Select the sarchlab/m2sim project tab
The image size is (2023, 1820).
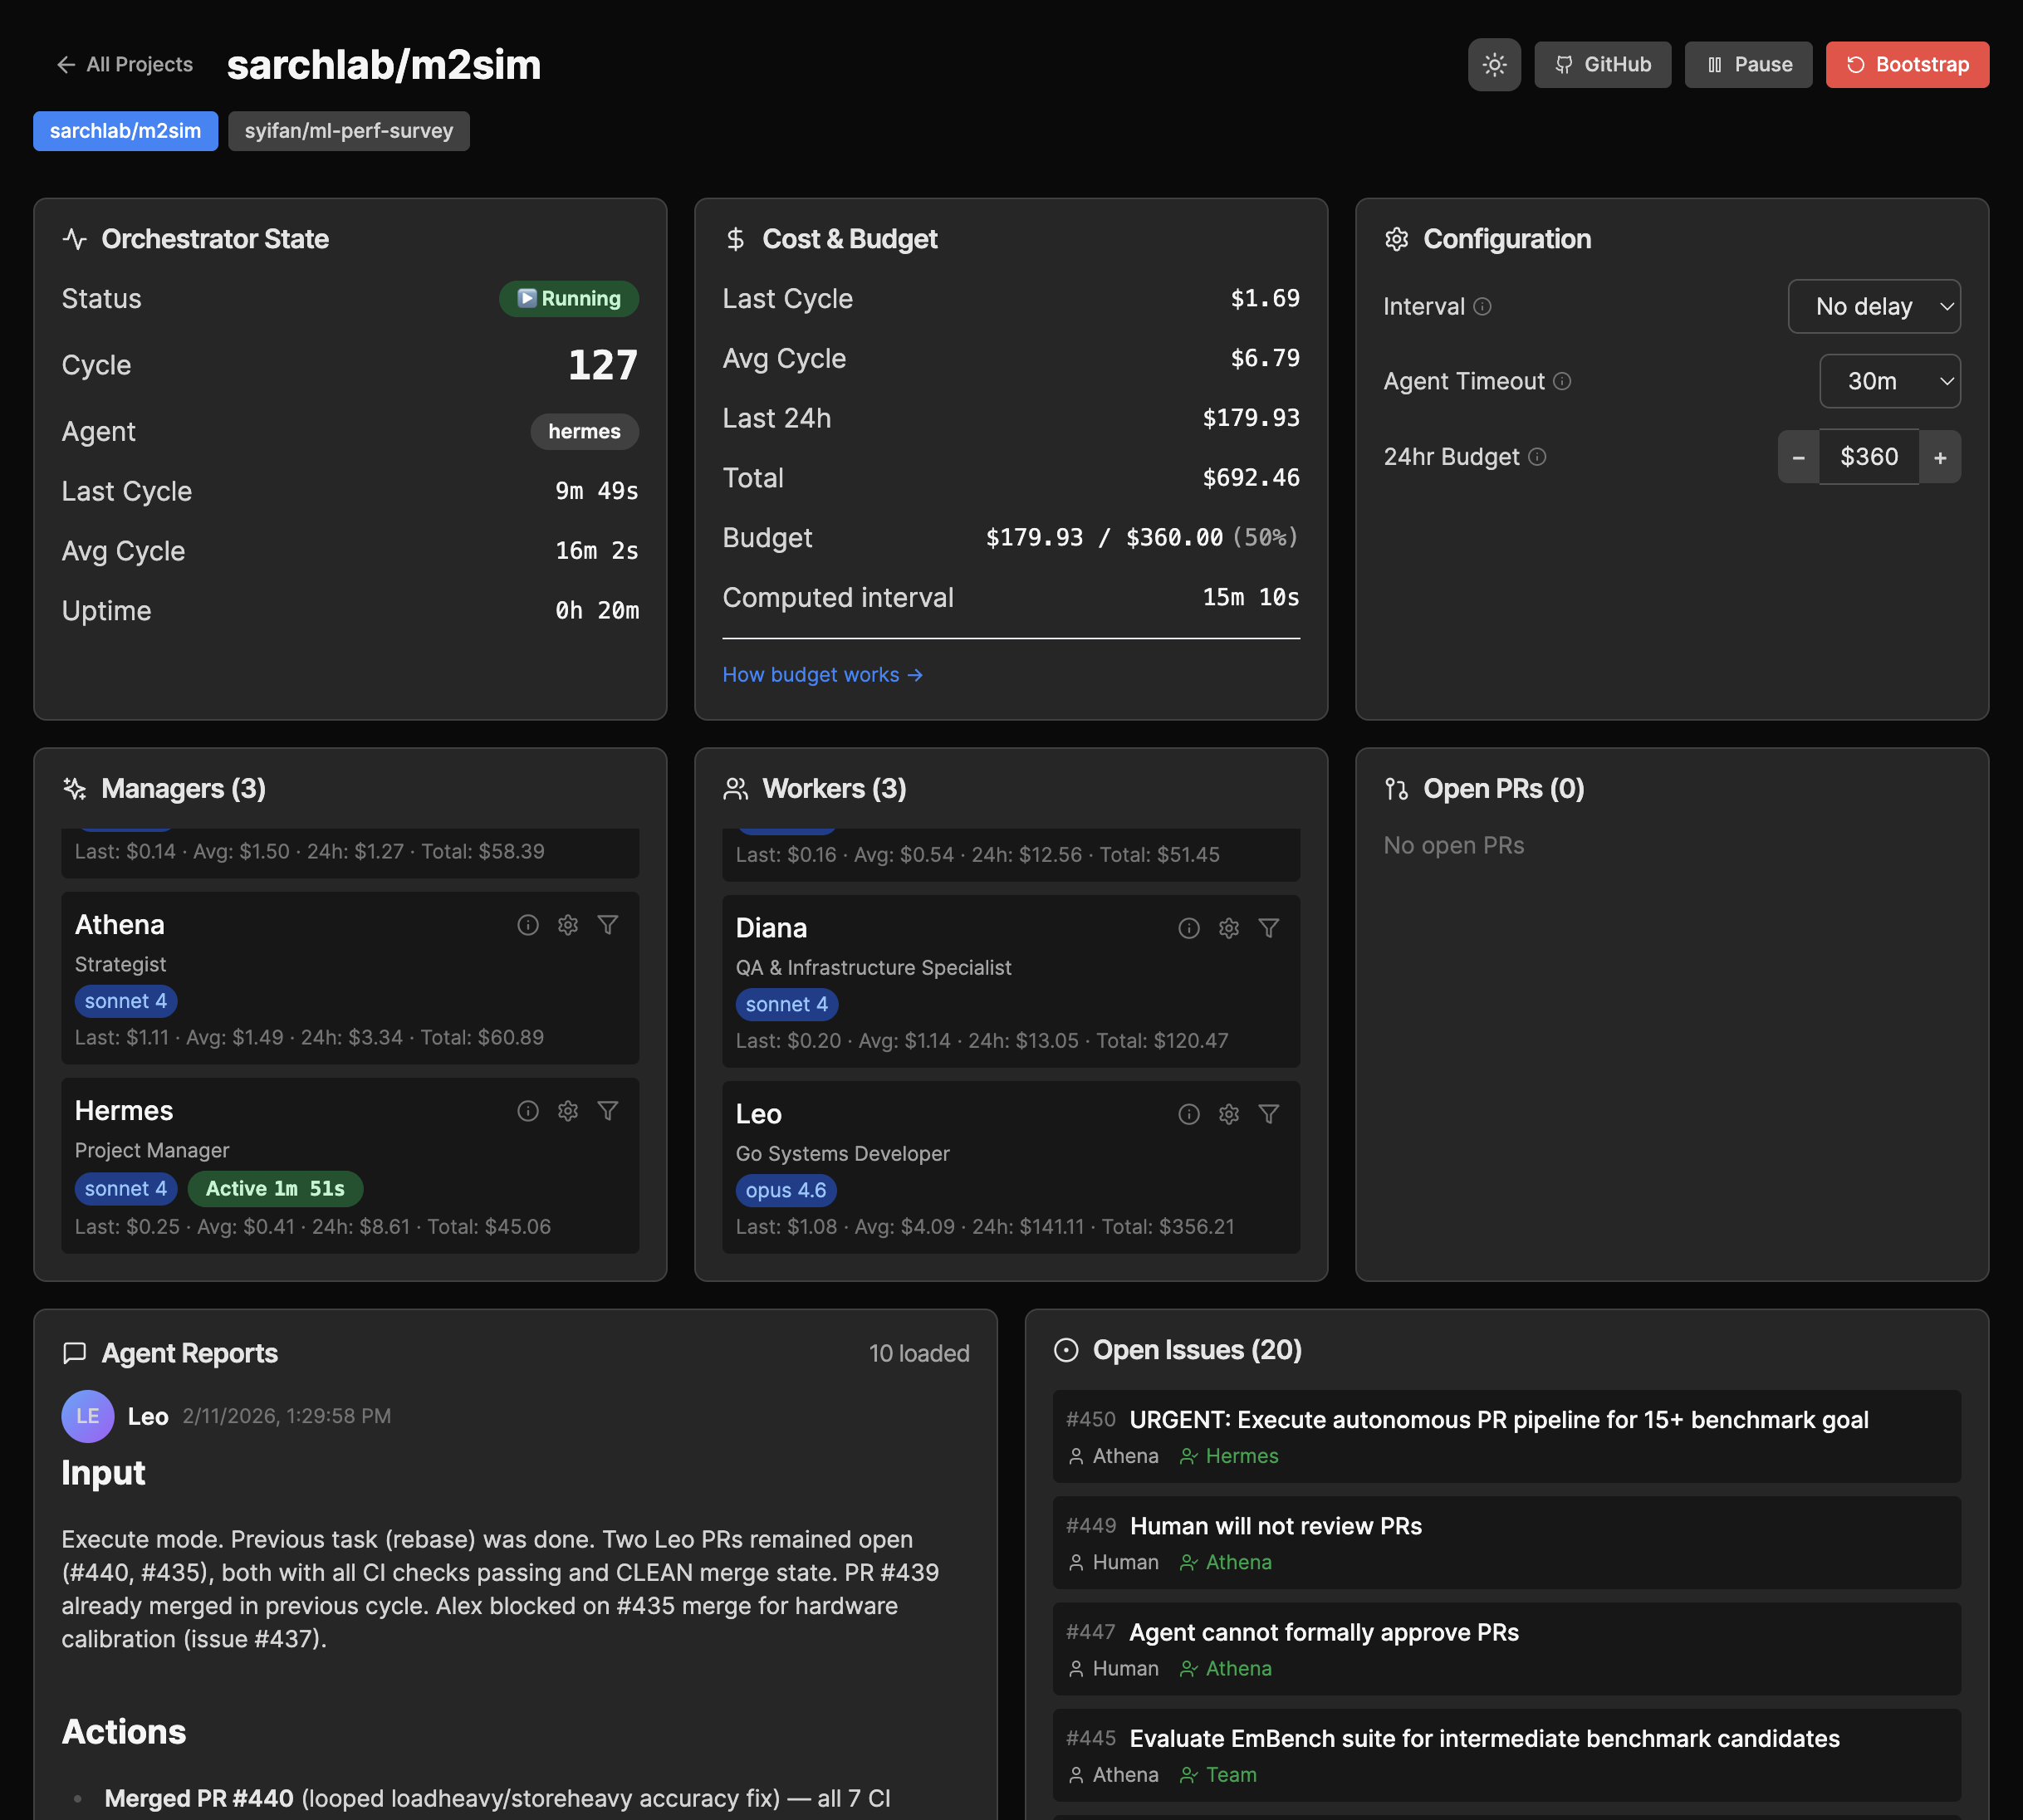pos(125,131)
